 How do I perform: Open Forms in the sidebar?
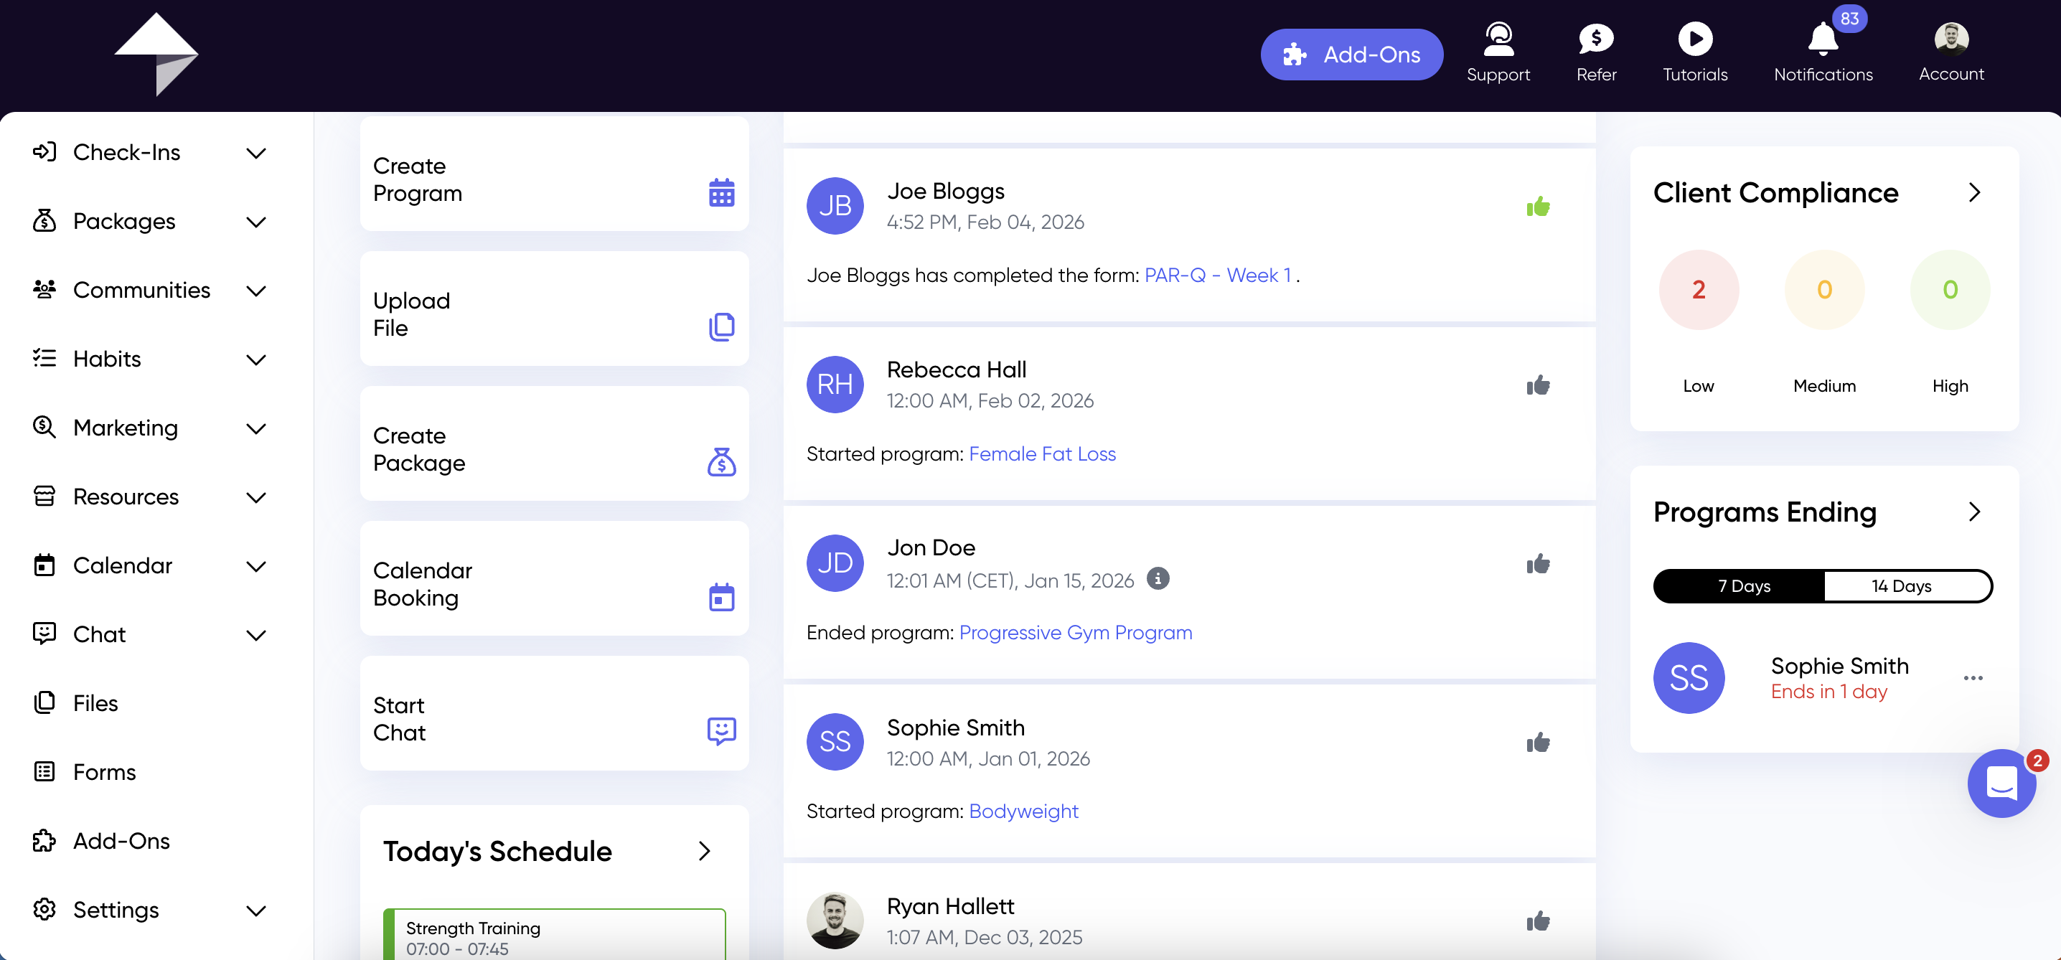(104, 771)
